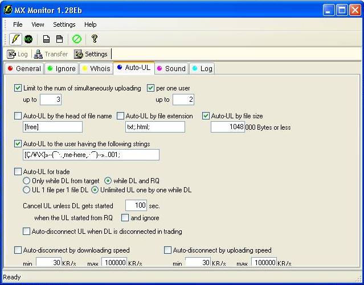Click the per user 'up to 2' field
The image size is (364, 285).
183,100
